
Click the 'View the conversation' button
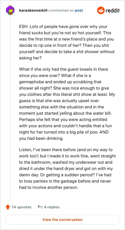pyautogui.click(x=62, y=220)
